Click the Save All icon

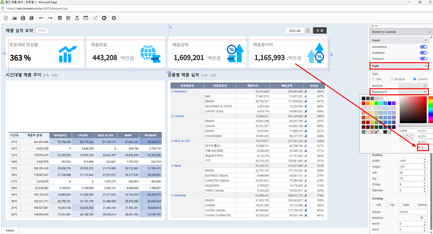point(32,18)
